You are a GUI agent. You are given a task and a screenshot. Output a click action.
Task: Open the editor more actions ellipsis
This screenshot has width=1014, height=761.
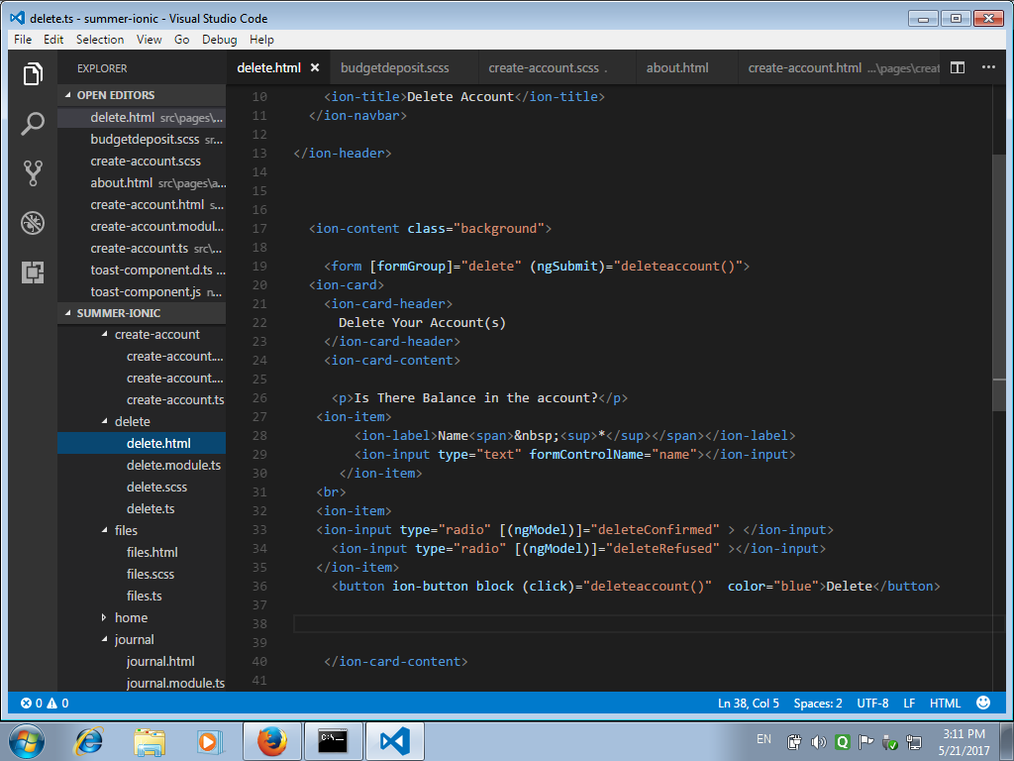[x=988, y=68]
